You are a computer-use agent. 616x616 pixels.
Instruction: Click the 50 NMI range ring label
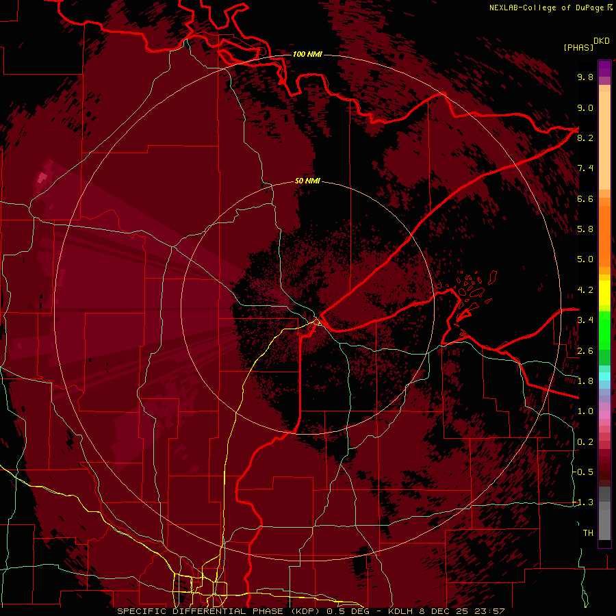307,181
